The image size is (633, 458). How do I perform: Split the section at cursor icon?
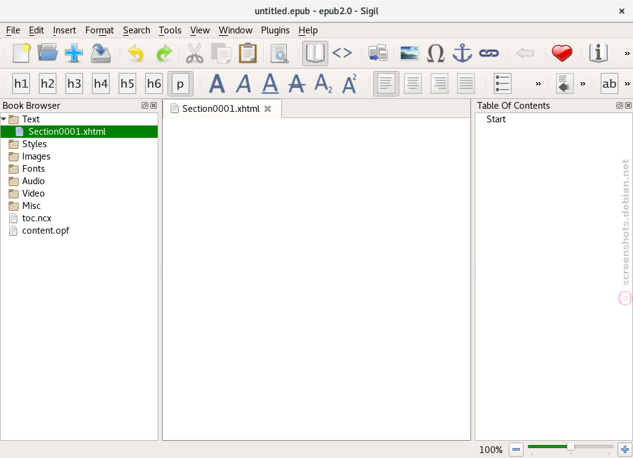(x=378, y=53)
